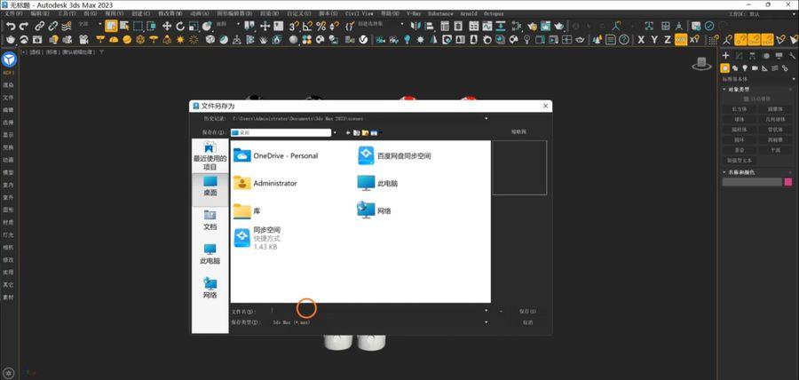Select the Lights category bulb icon
The height and width of the screenshot is (380, 799).
click(745, 67)
